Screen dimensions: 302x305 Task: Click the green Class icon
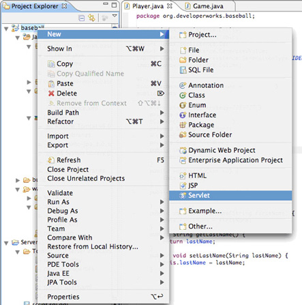click(183, 96)
